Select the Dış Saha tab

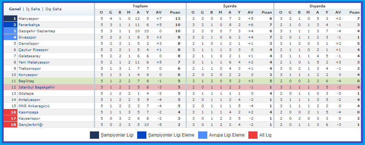[54, 9]
